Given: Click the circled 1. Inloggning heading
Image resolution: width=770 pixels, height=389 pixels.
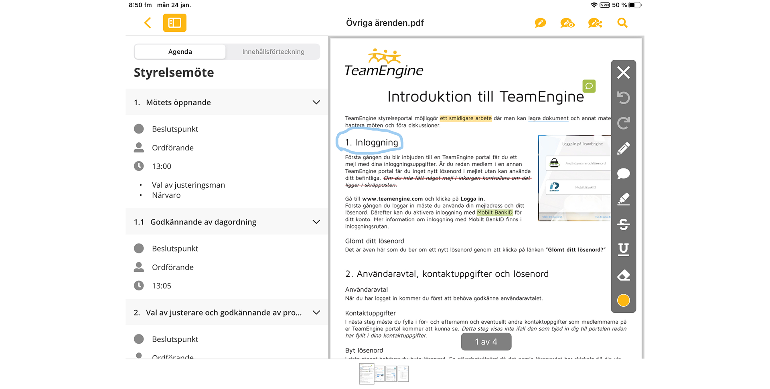Looking at the screenshot, I should click(371, 142).
